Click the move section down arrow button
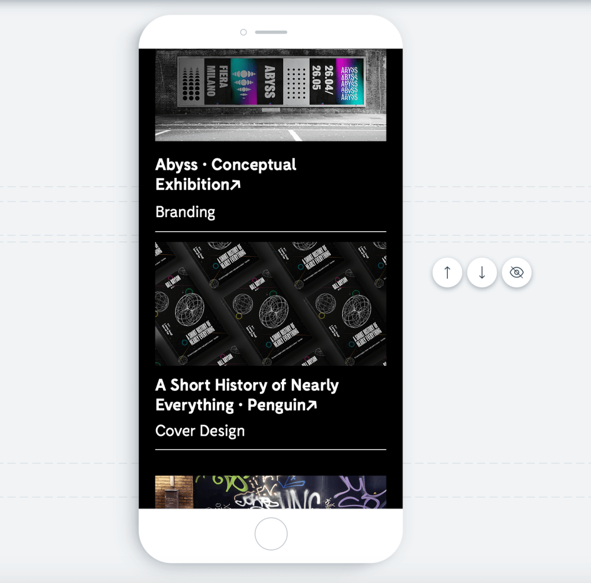 point(482,273)
